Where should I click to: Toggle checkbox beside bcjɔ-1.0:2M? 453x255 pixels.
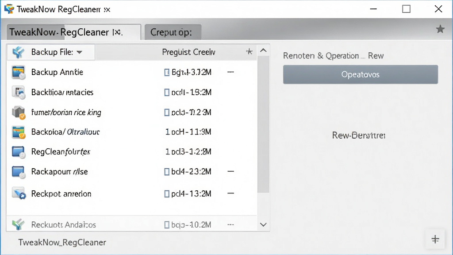click(x=167, y=224)
